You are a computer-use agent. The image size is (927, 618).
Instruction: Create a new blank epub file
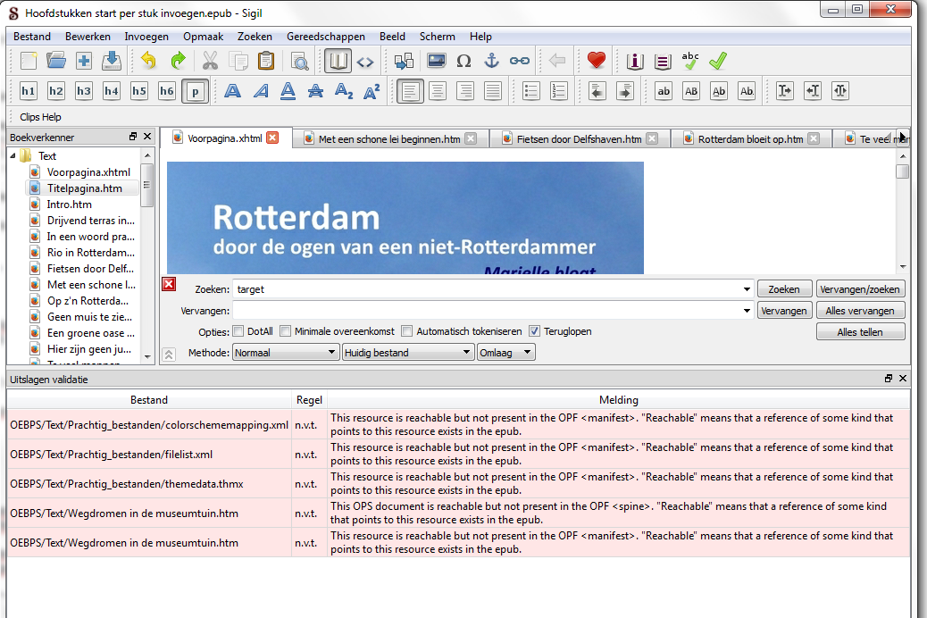[x=29, y=61]
